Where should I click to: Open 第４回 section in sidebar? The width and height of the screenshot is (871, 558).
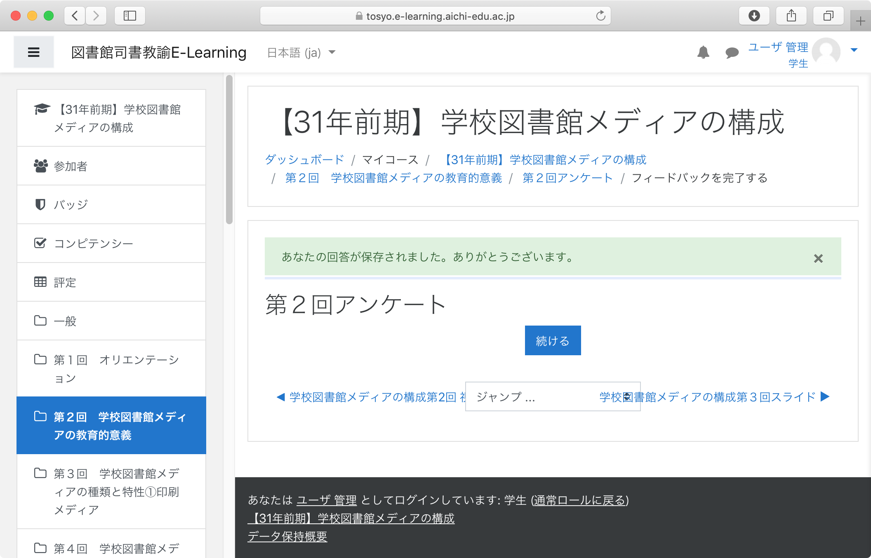111,544
